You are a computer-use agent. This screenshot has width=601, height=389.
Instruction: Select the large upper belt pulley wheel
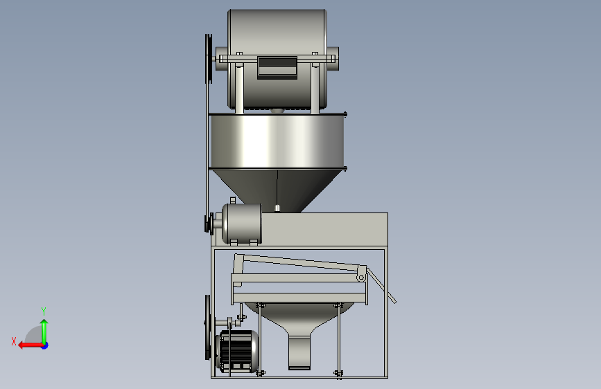pos(208,59)
